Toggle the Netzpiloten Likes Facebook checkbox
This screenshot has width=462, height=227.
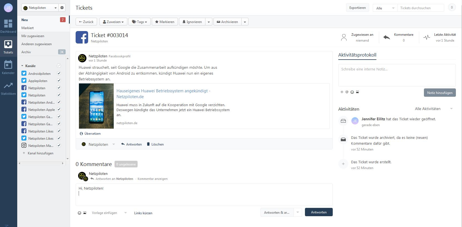[x=59, y=131]
